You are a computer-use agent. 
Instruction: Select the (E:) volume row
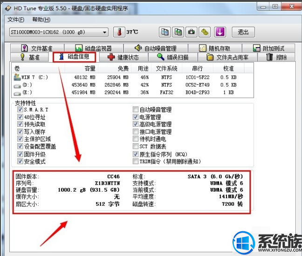point(132,92)
